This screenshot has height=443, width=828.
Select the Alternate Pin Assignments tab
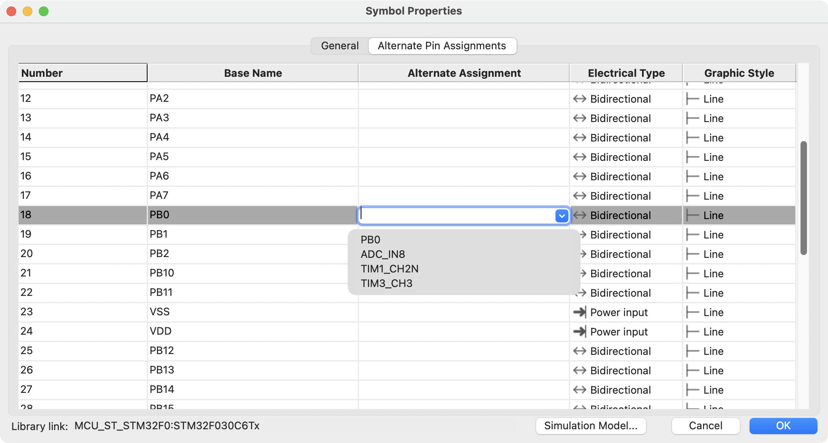(442, 46)
